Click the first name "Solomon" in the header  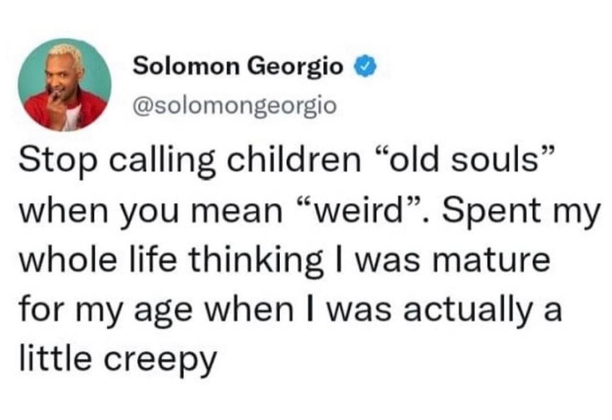[186, 67]
